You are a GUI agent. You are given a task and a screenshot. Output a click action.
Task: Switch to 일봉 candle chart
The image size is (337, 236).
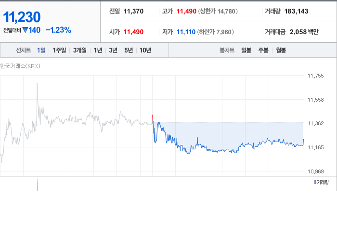pyautogui.click(x=246, y=50)
